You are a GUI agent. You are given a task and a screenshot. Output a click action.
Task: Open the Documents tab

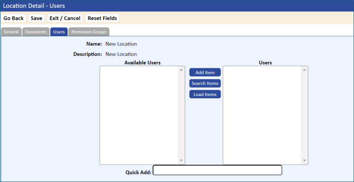pyautogui.click(x=36, y=32)
